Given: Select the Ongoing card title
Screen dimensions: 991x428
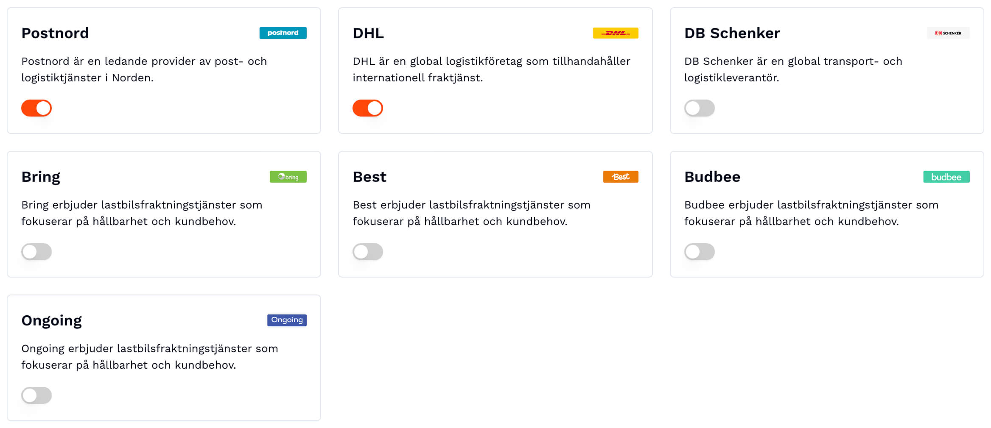Looking at the screenshot, I should (x=52, y=320).
